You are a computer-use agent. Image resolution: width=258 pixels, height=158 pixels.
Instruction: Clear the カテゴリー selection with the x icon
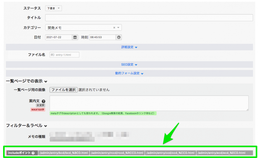(x=114, y=28)
